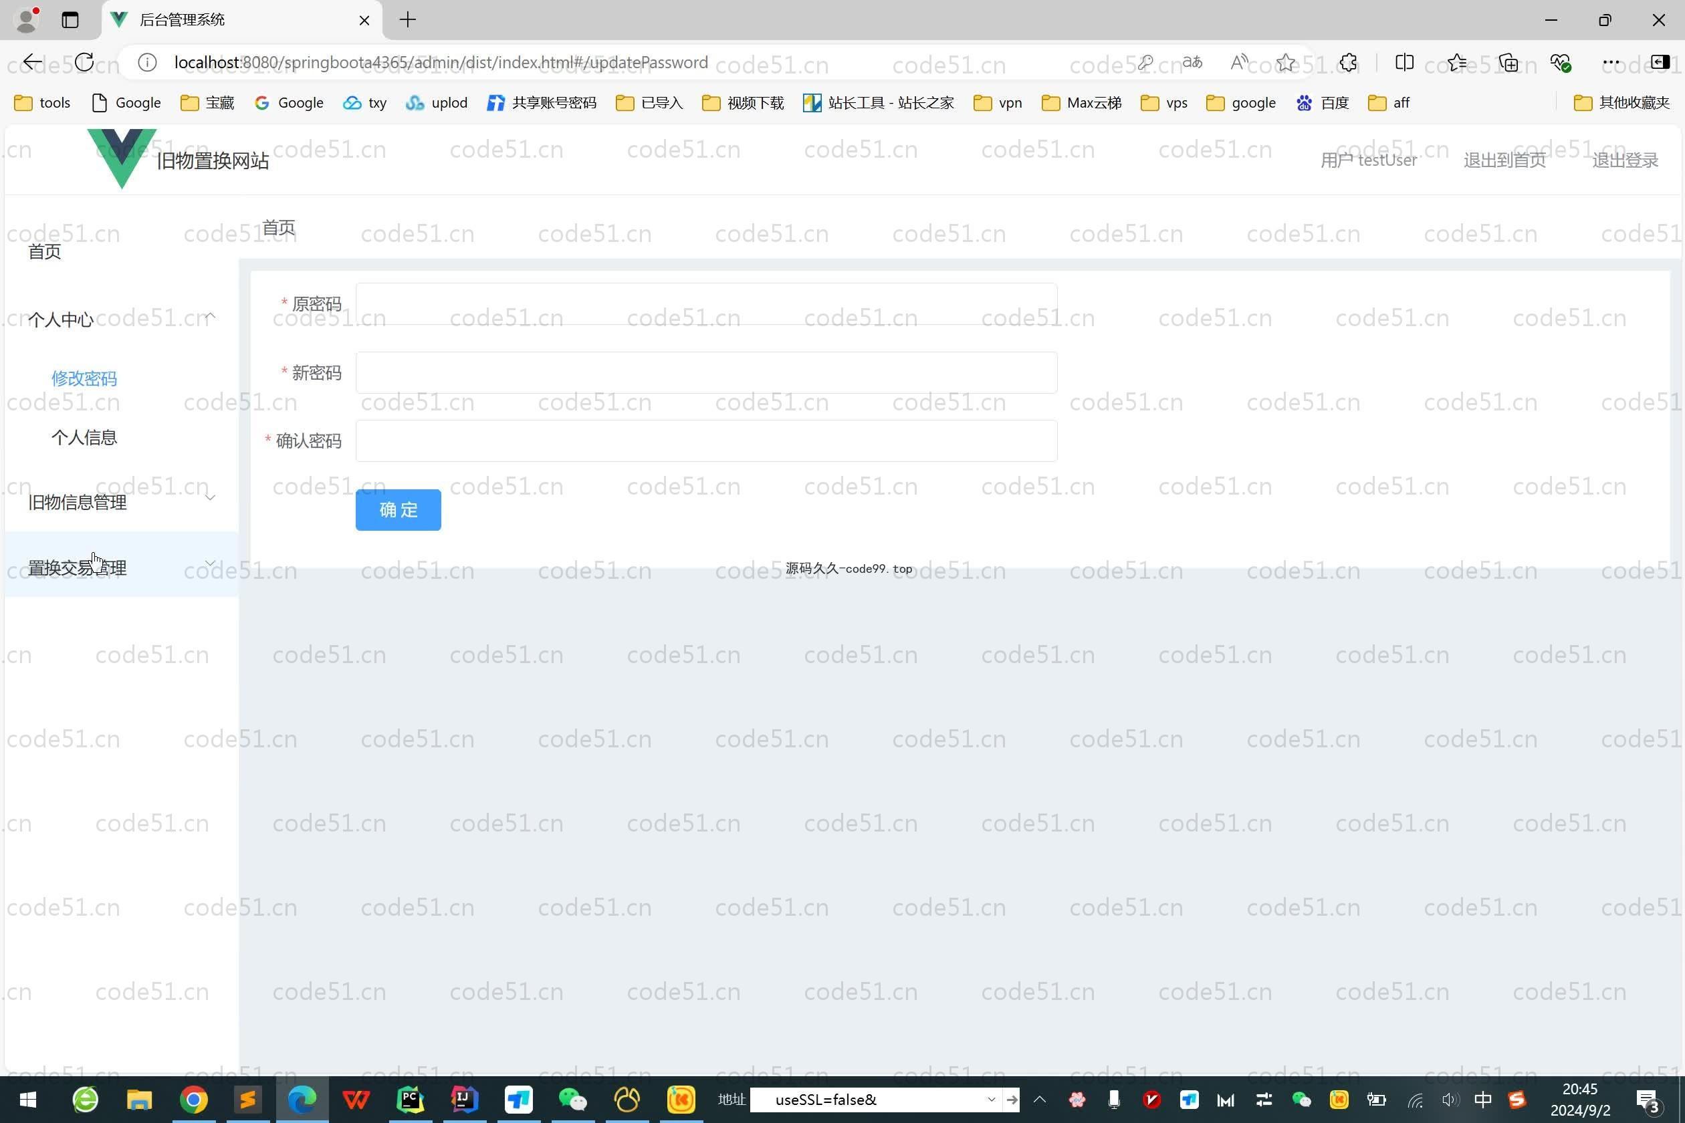Open IntelliJ IDEA from taskbar

(463, 1100)
